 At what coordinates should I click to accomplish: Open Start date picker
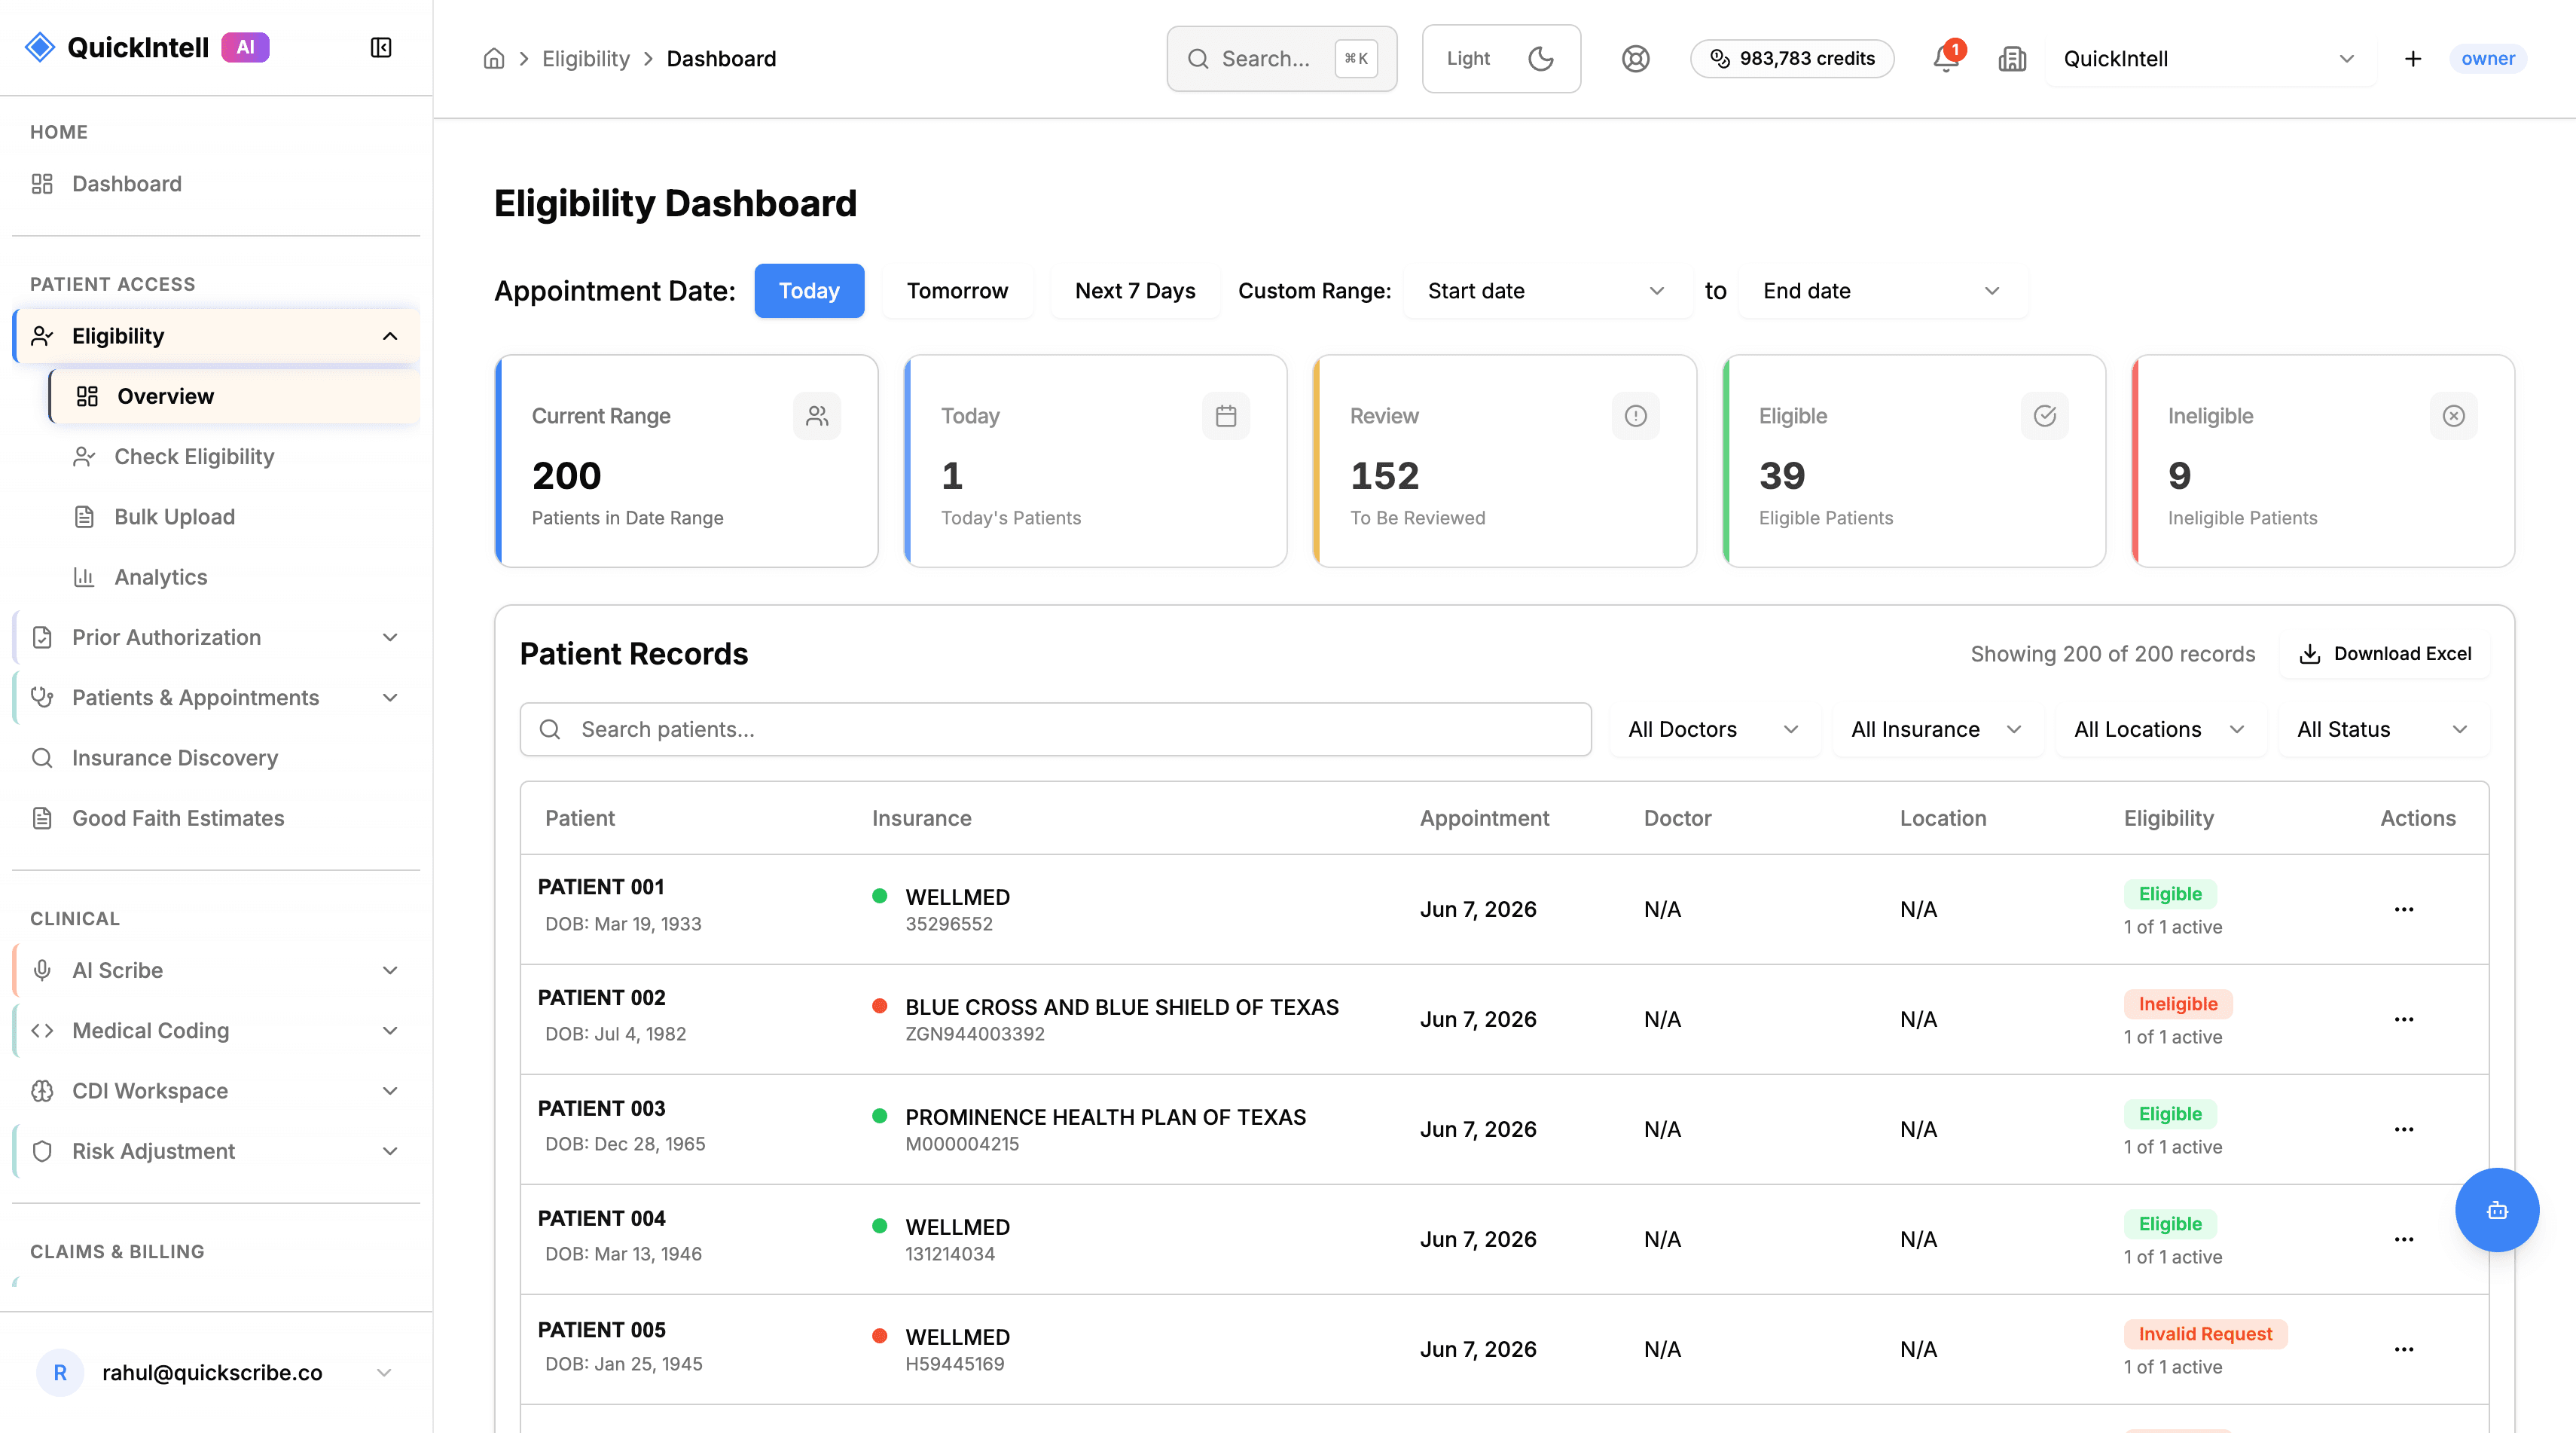(x=1547, y=291)
